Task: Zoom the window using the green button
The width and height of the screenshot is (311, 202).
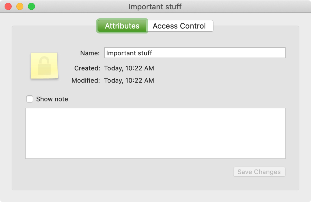Action: click(32, 6)
